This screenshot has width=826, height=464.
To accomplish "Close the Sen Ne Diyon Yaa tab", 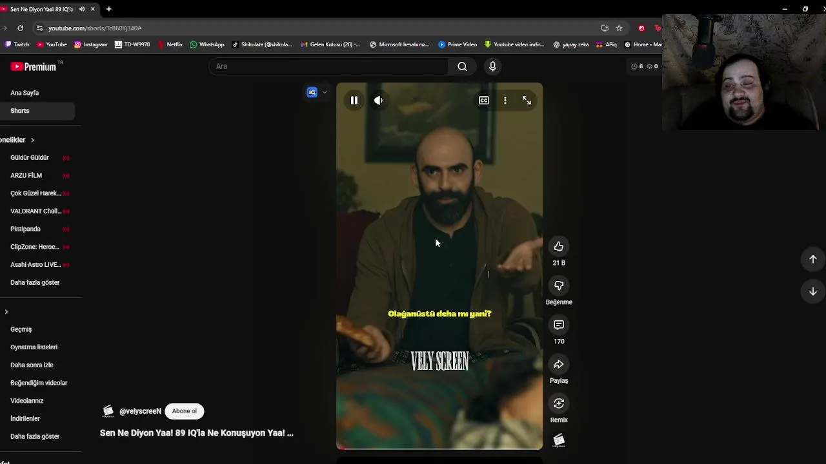I will pyautogui.click(x=93, y=9).
